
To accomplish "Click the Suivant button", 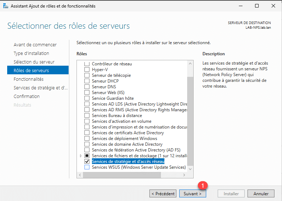I will coord(193,193).
